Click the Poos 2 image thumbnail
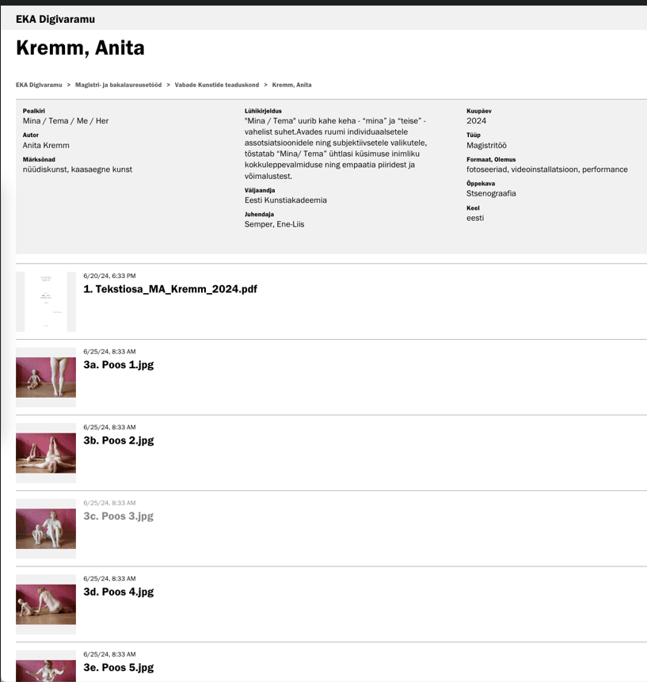 point(46,453)
